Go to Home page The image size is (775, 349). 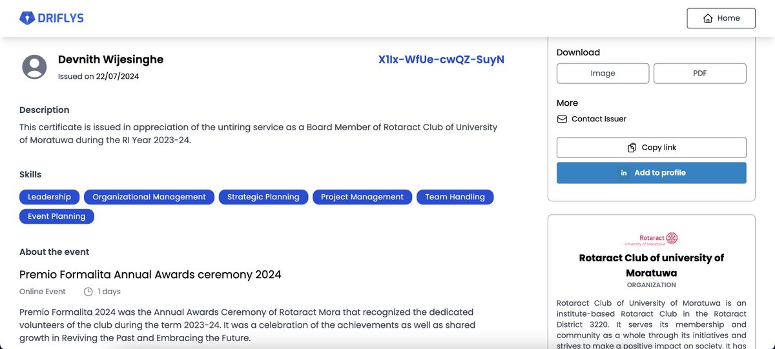click(x=721, y=18)
